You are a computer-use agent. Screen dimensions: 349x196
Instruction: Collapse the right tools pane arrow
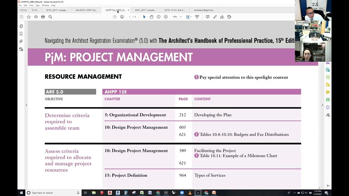322,105
